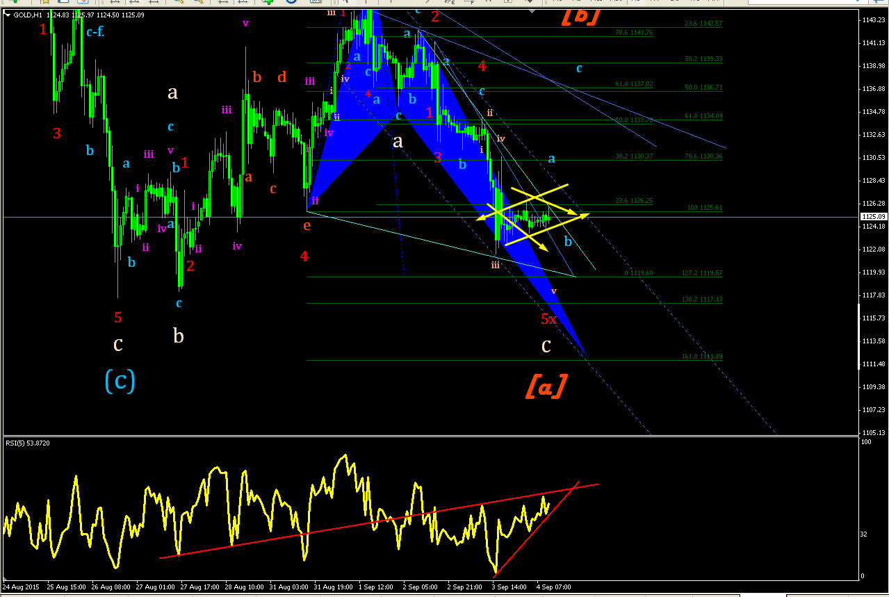Click the RSI scale value 32

pyautogui.click(x=863, y=534)
